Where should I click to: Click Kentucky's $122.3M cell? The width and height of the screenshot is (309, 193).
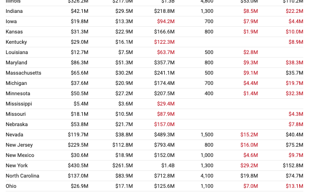[164, 42]
